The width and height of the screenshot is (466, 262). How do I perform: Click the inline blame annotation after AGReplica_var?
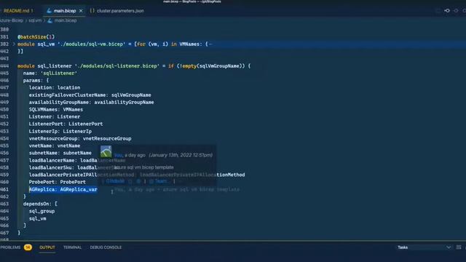(x=177, y=189)
